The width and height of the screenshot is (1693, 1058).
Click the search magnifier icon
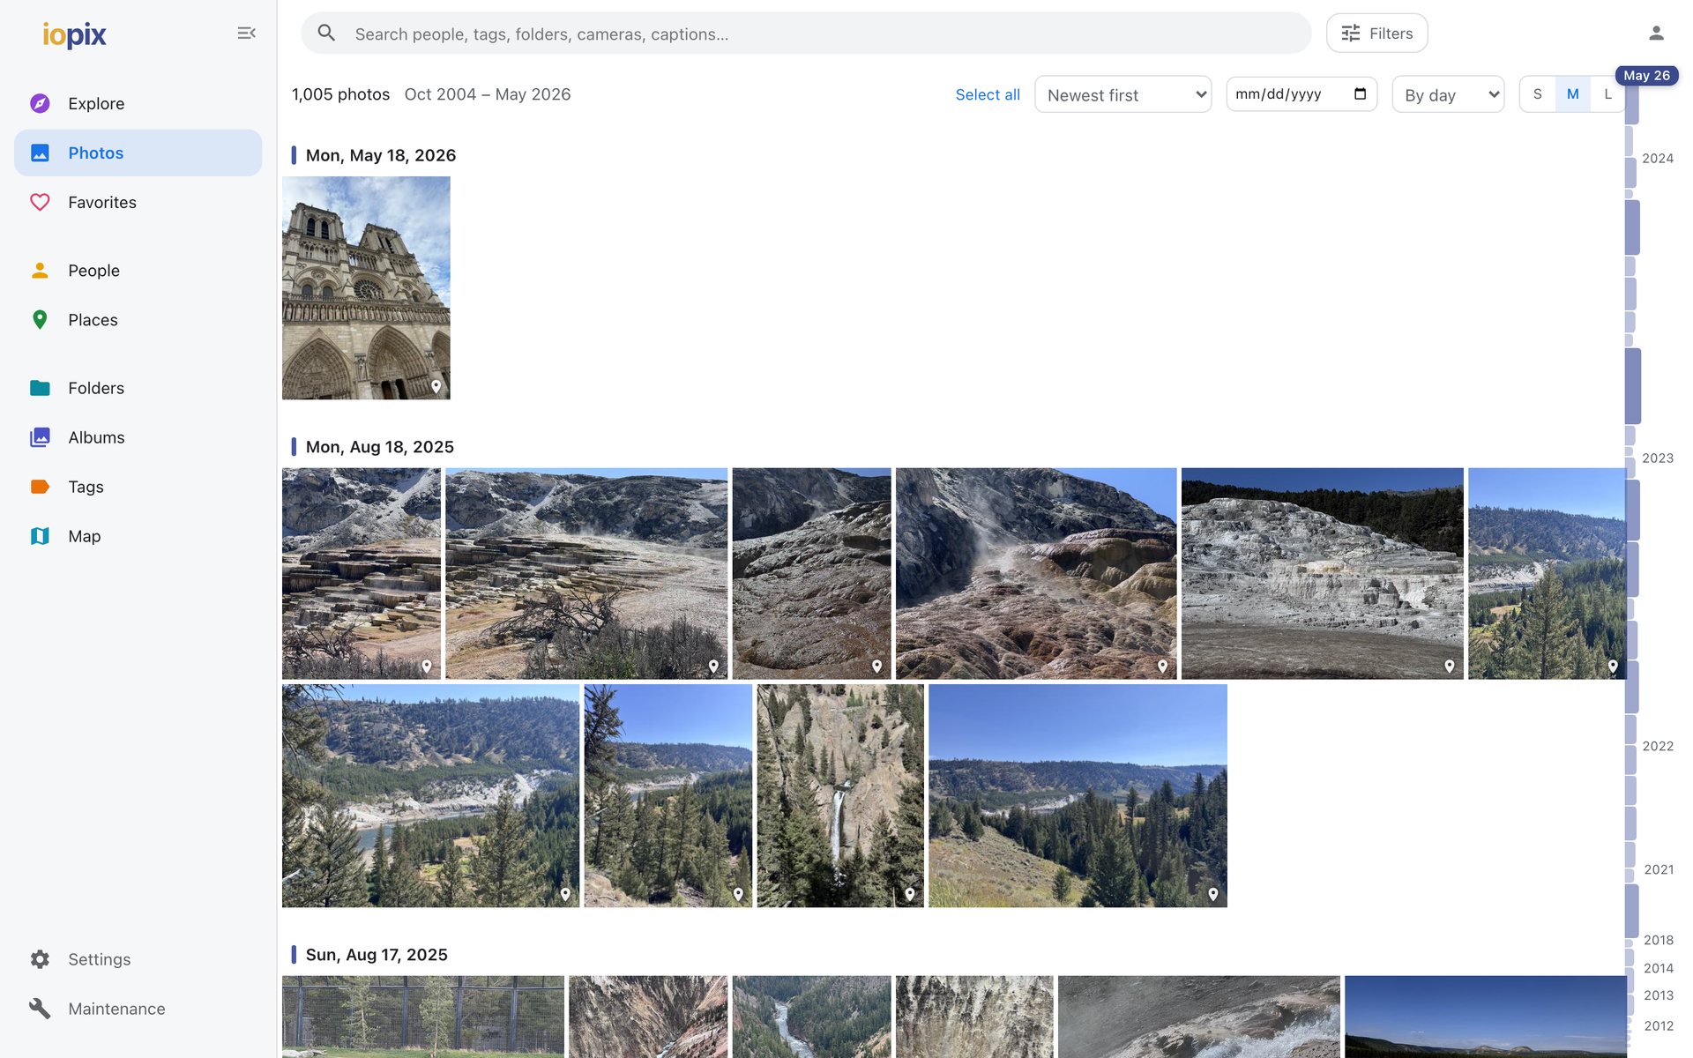click(326, 33)
